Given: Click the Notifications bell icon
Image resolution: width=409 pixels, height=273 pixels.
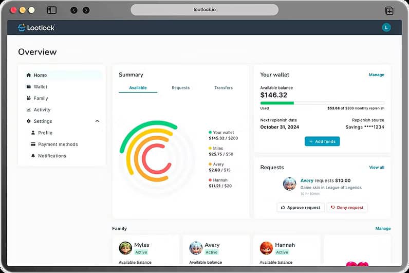Looking at the screenshot, I should click(33, 156).
